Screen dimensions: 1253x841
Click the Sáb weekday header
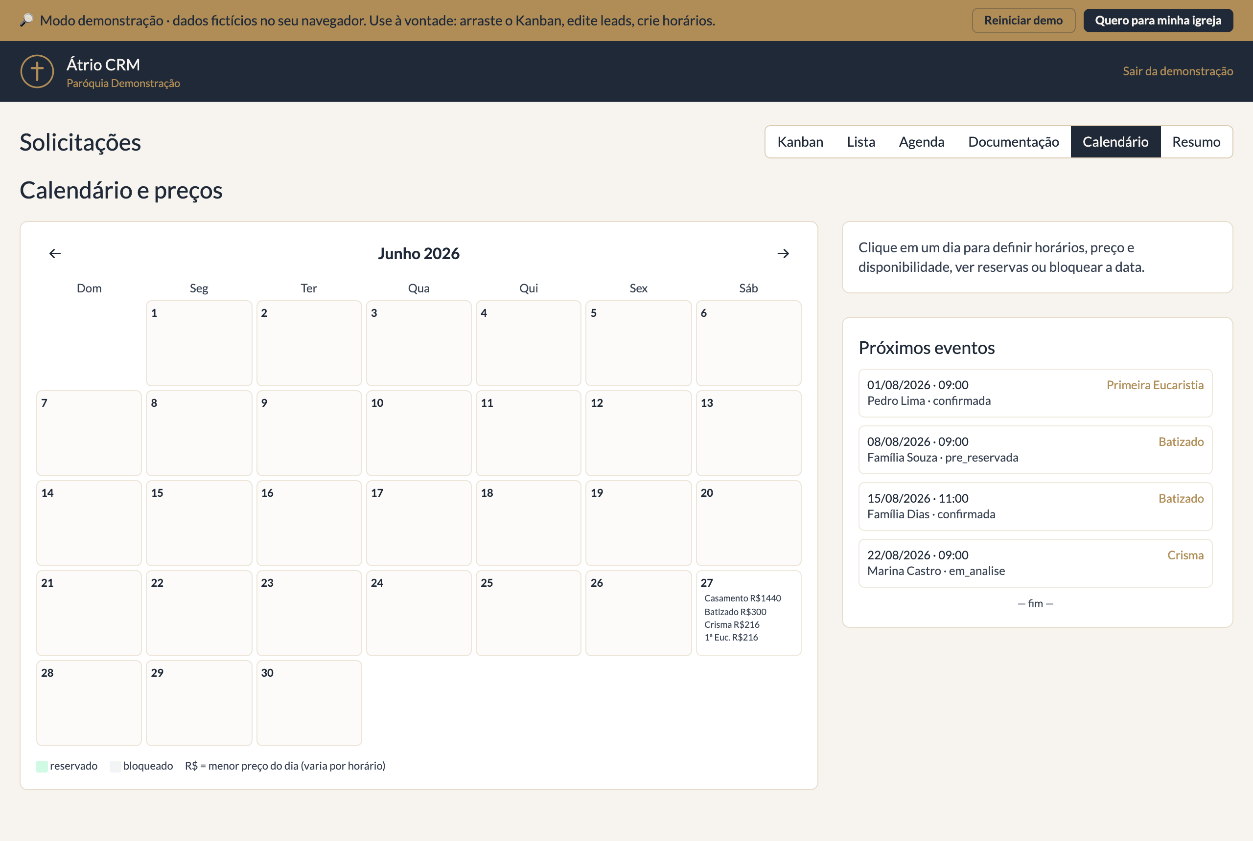pyautogui.click(x=748, y=288)
